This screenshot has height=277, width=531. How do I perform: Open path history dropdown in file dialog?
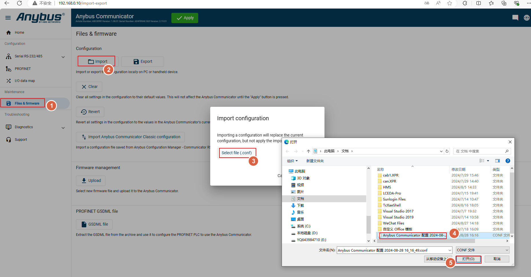pyautogui.click(x=441, y=151)
